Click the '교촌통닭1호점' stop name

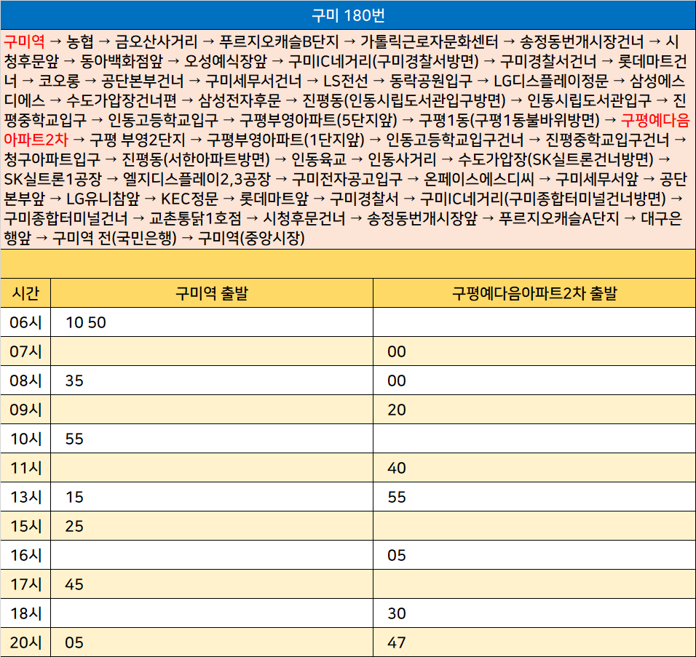(195, 218)
